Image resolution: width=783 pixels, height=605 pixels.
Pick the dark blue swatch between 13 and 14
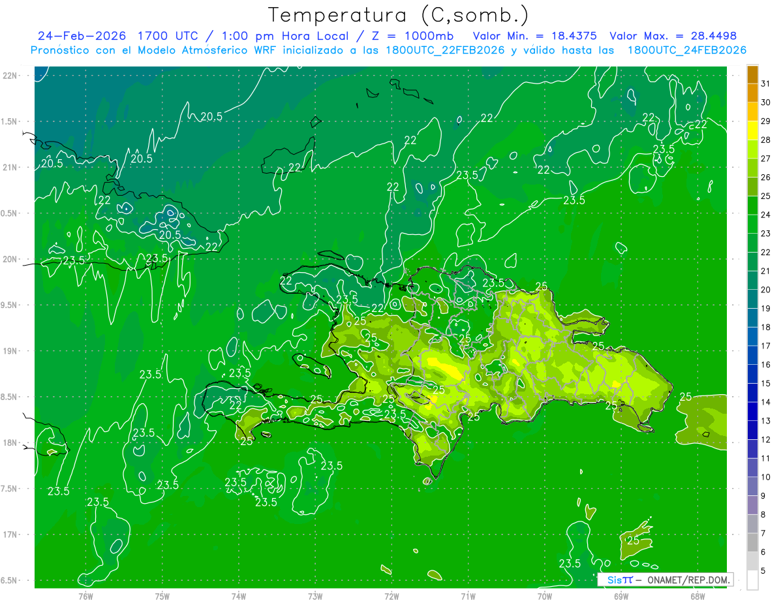(x=752, y=411)
